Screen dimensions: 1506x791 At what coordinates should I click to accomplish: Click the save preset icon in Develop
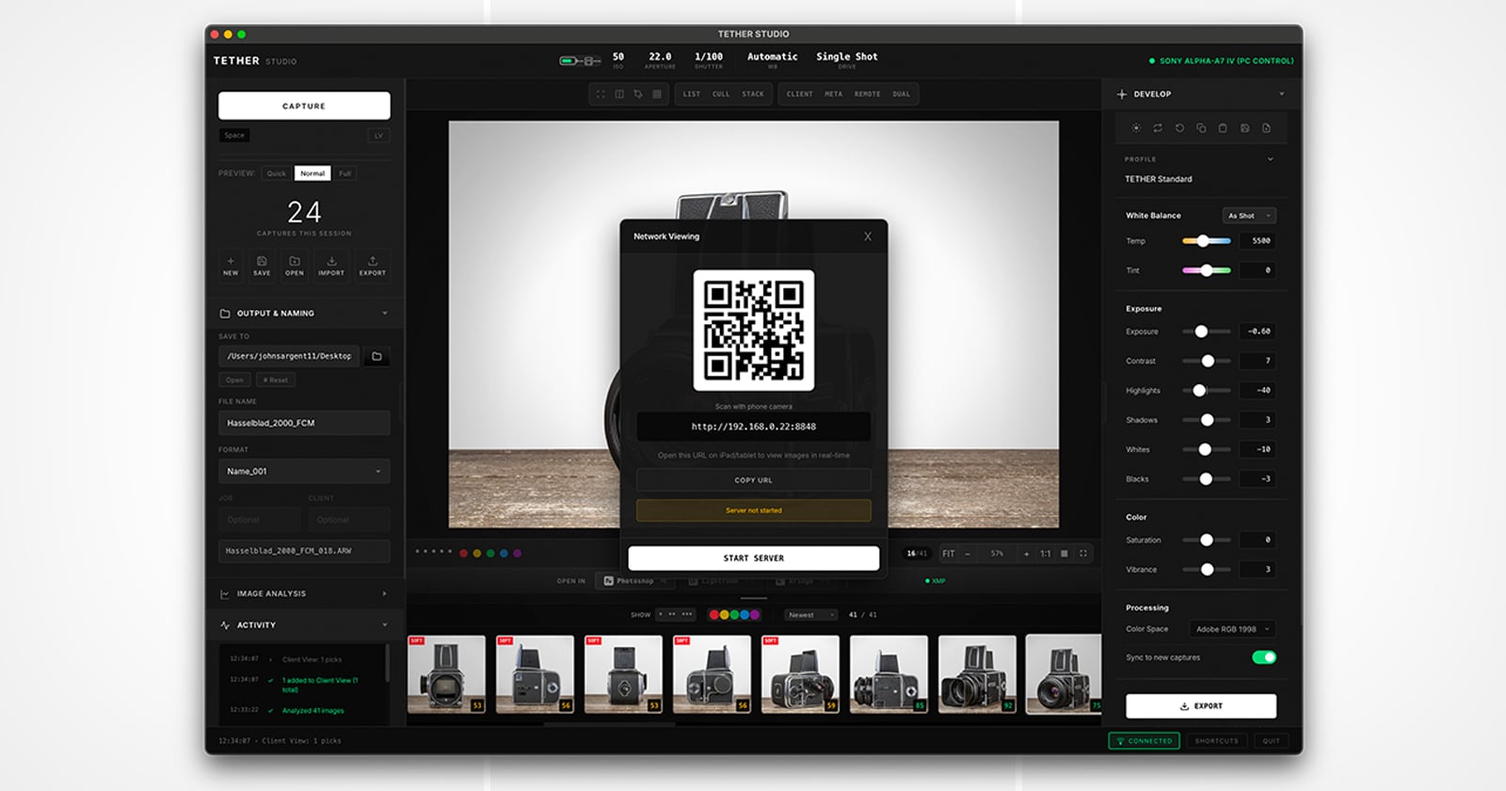(1244, 128)
